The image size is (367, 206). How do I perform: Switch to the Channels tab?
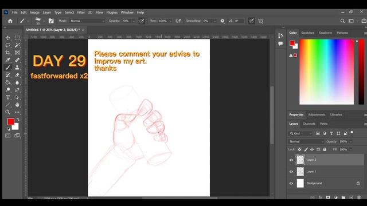point(309,124)
